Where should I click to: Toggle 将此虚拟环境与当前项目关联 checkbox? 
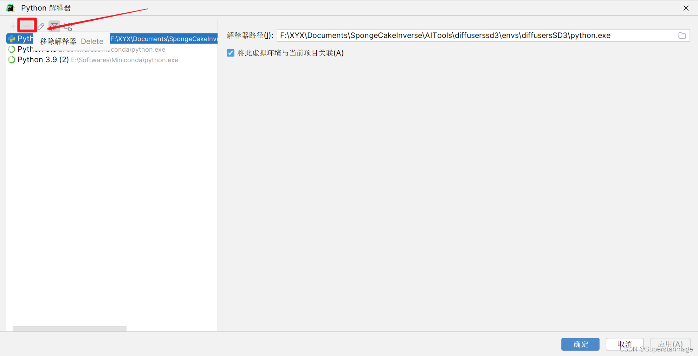[231, 53]
